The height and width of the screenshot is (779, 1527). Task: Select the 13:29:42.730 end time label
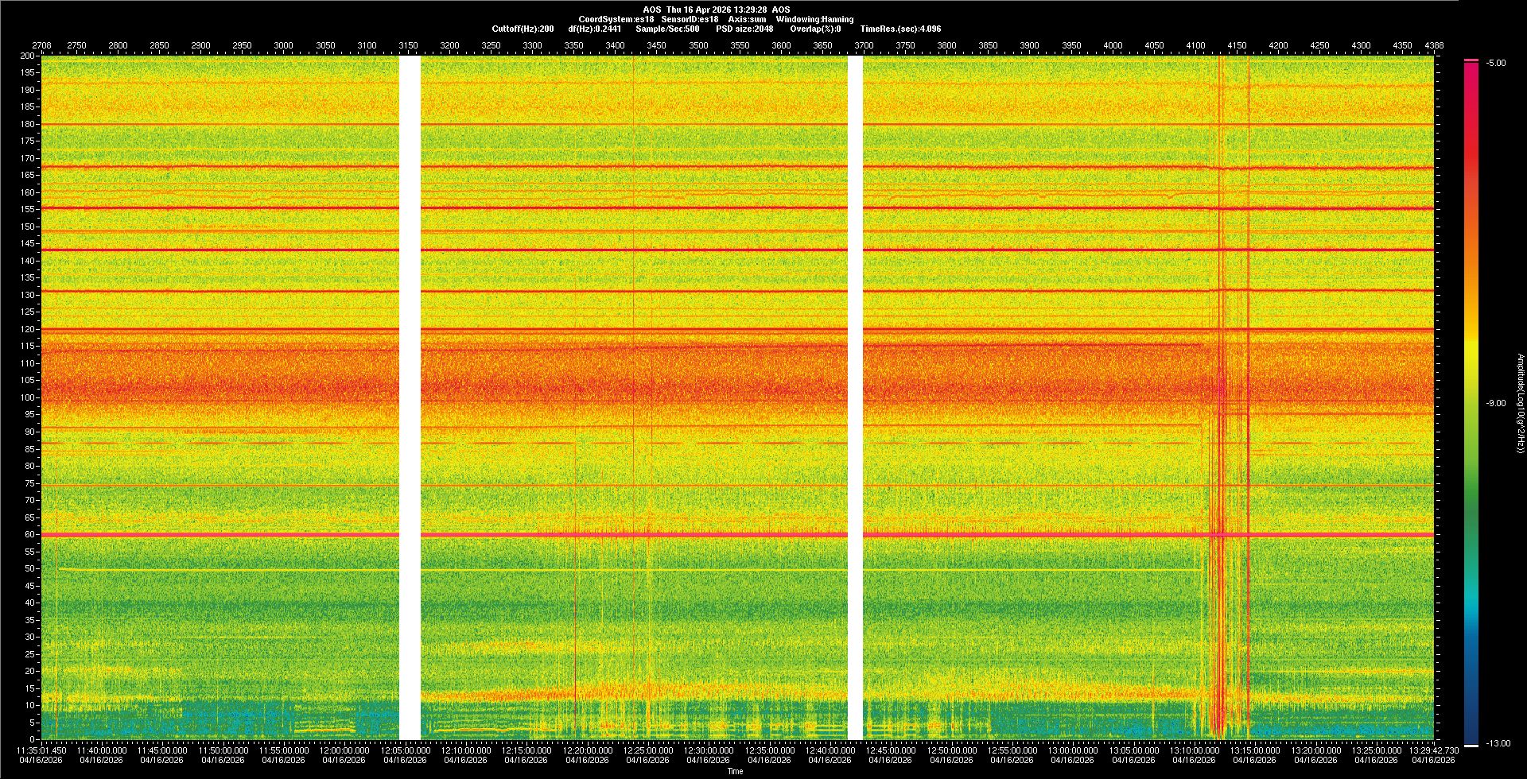(x=1433, y=750)
